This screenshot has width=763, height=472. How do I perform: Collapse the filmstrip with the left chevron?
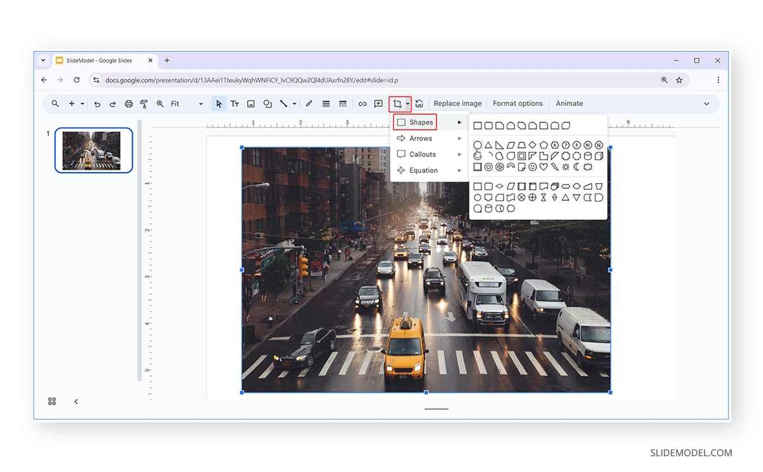pyautogui.click(x=76, y=401)
